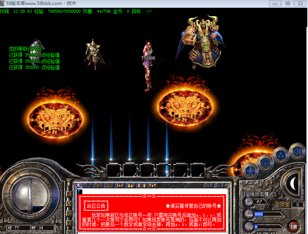Click the Lv level indicator orb

(249, 202)
